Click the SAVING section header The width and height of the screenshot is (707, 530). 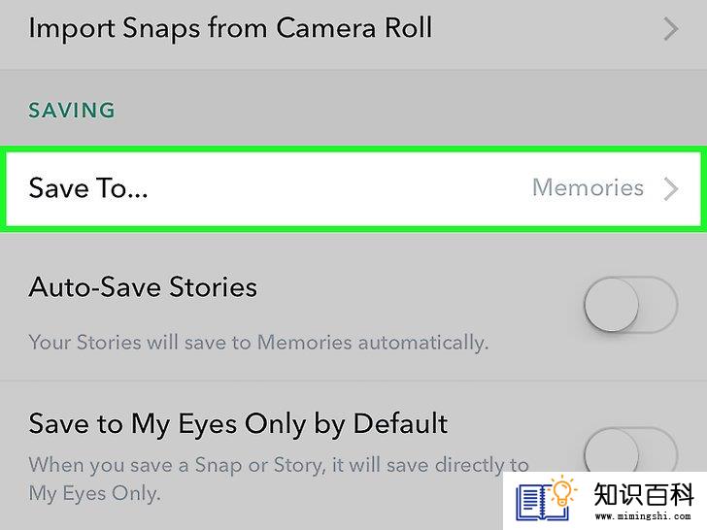point(72,111)
